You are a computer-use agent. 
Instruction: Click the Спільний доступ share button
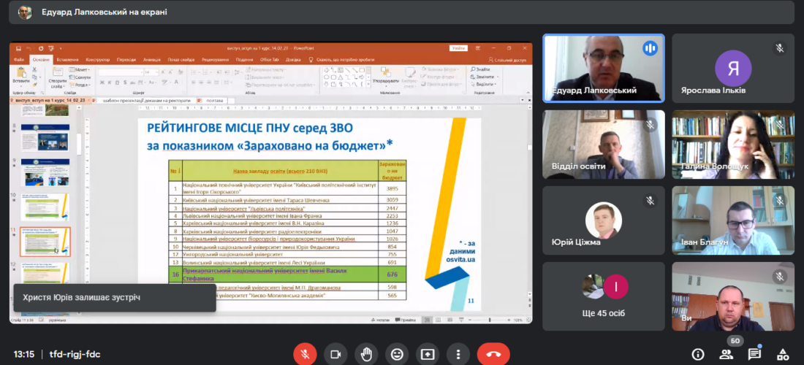tap(509, 59)
